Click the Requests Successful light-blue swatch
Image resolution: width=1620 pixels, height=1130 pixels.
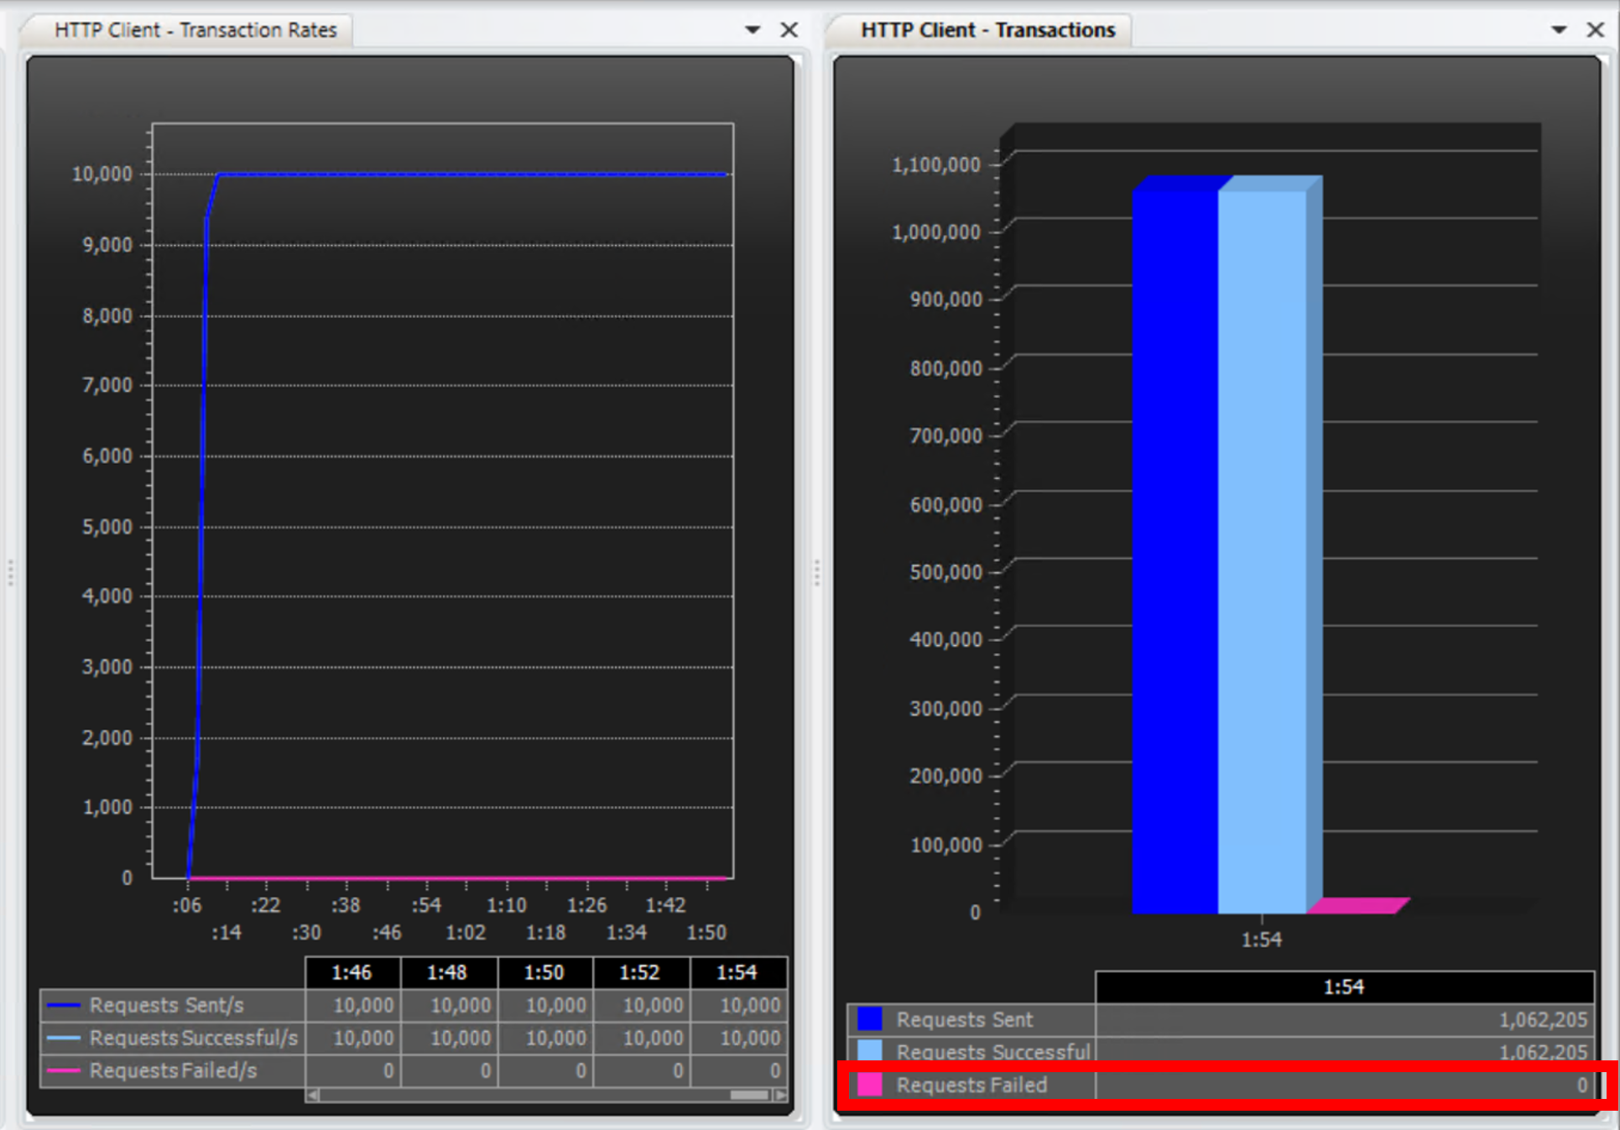click(870, 1051)
